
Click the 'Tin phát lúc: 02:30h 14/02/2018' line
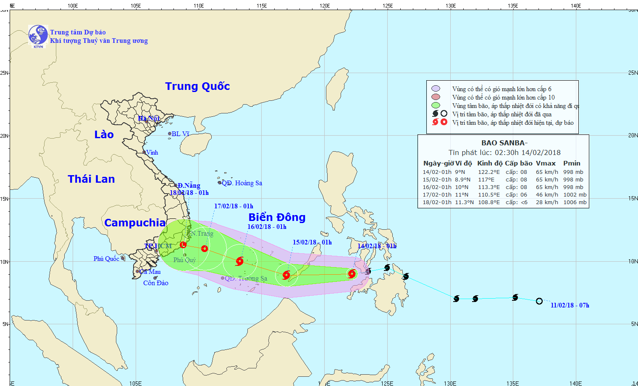click(x=504, y=152)
